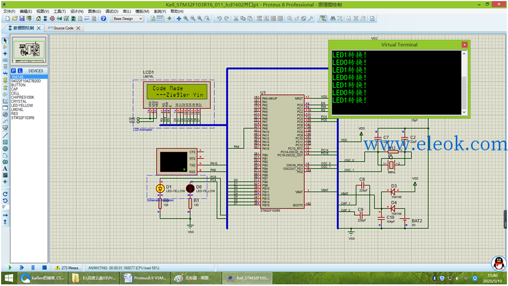
Task: Open Proteus8.9 VSM taskbar item
Action: [145, 278]
